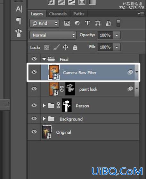Hide the Person group
Screen dimensions: 146x179
(x=34, y=105)
